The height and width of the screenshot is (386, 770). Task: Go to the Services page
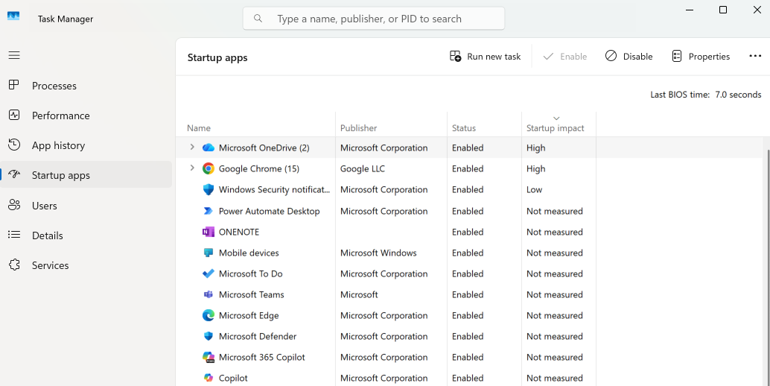(50, 265)
